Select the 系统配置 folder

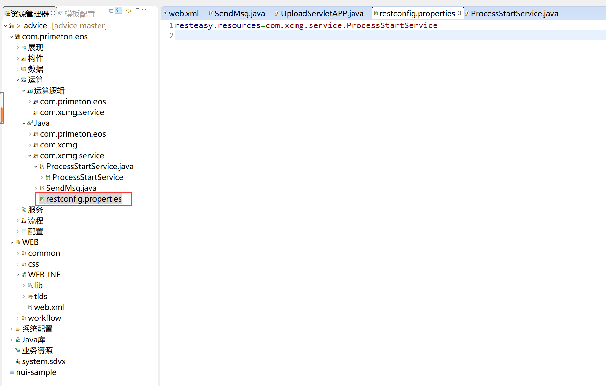(x=37, y=329)
